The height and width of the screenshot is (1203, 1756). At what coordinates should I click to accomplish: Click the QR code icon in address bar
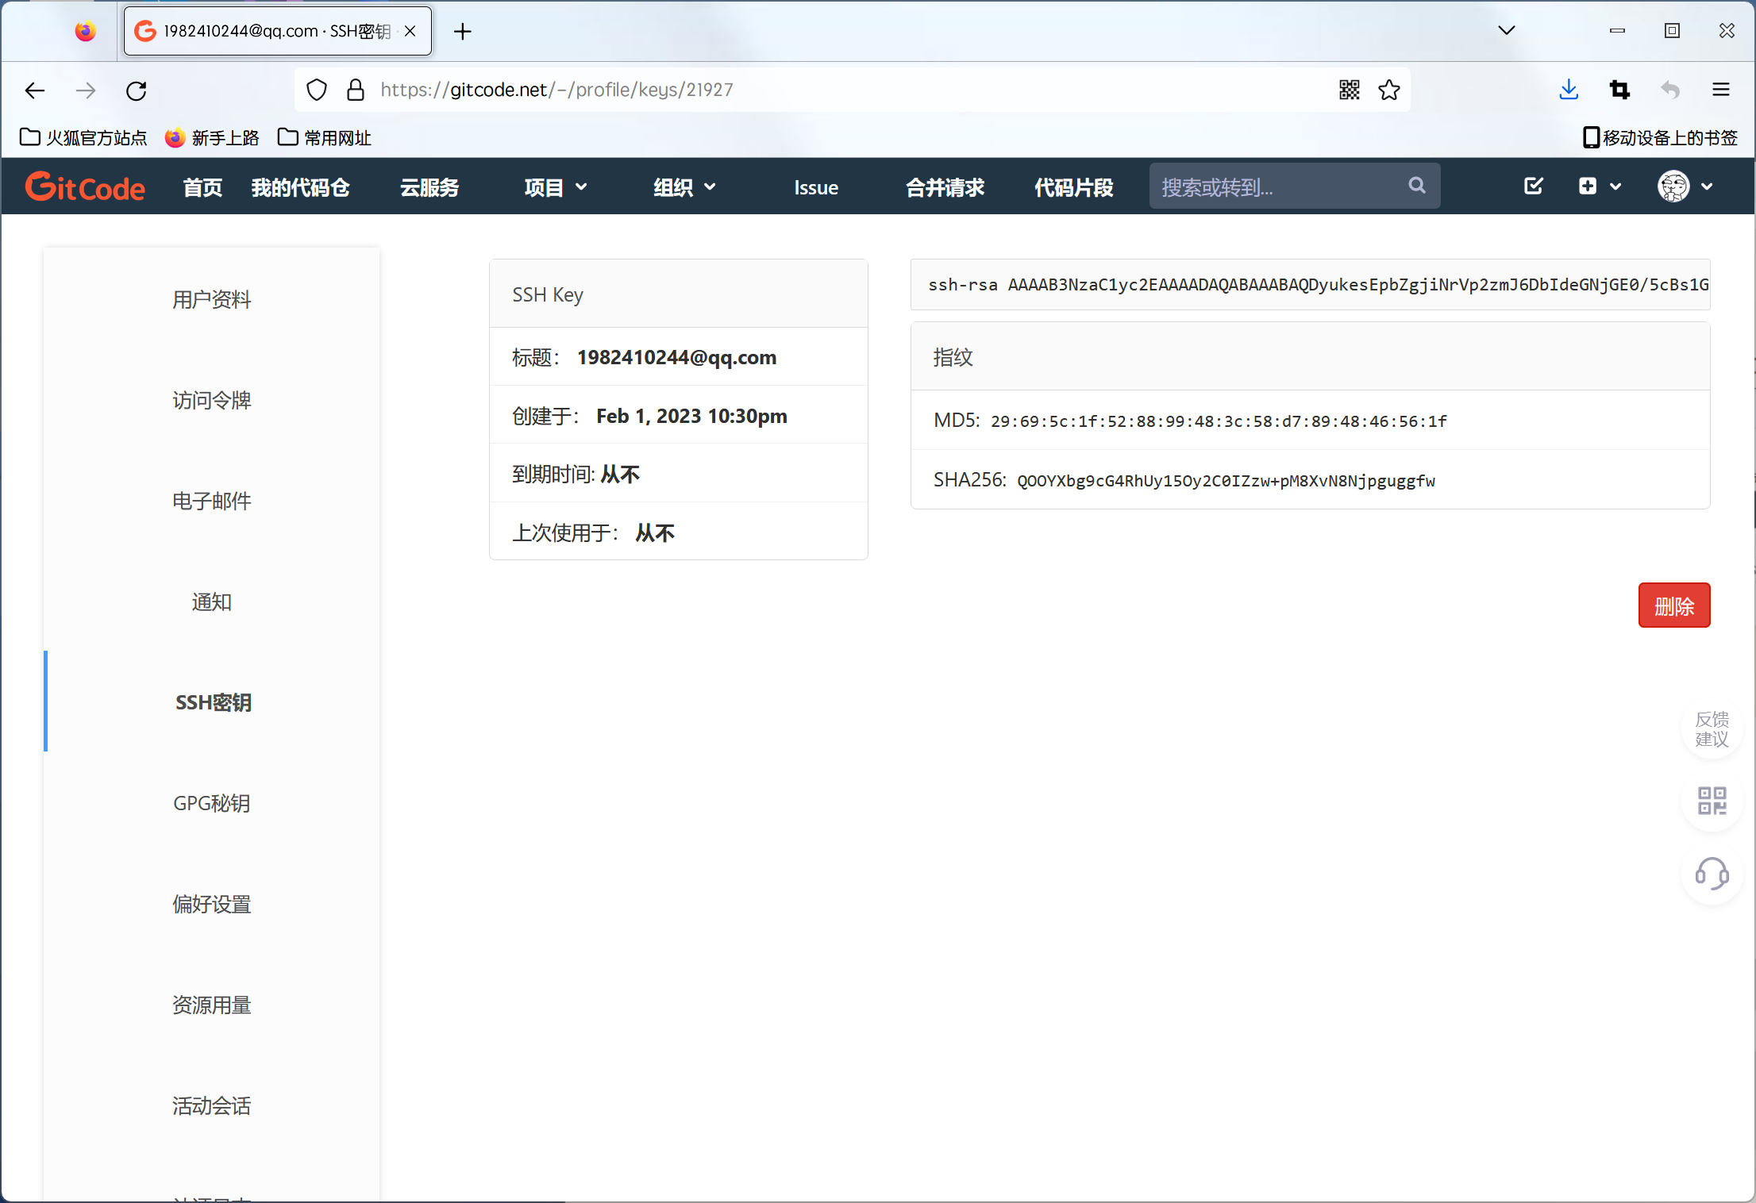1349,90
